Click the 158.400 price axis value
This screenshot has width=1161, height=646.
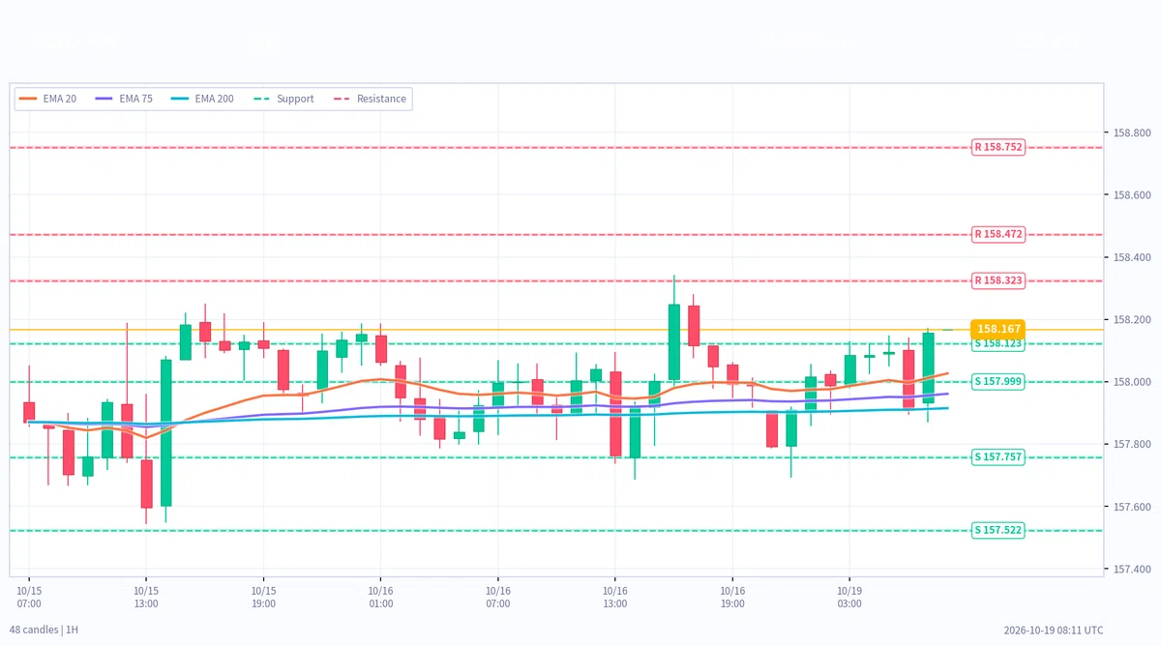[x=1132, y=257]
